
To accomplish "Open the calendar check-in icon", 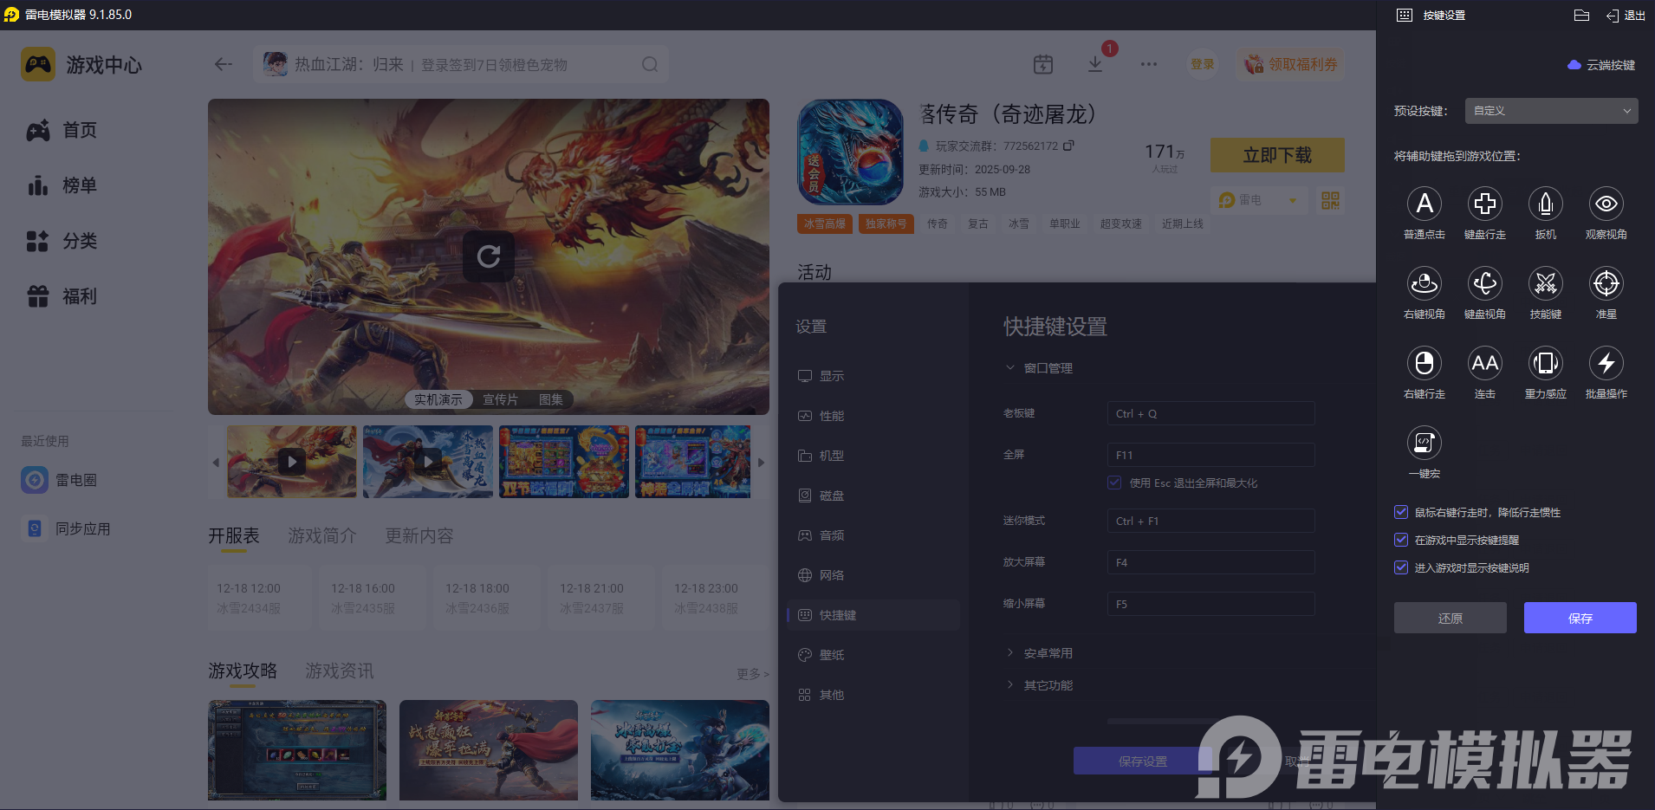I will (1043, 64).
